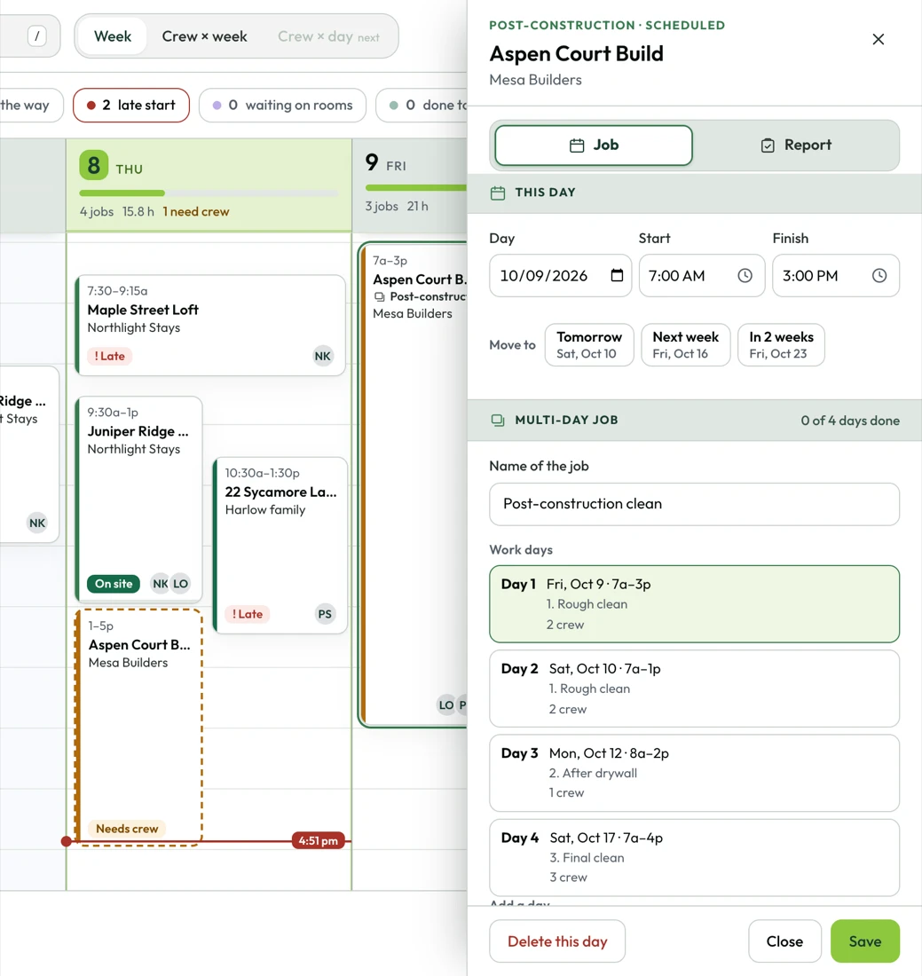The width and height of the screenshot is (922, 976).
Task: Select the Job tab
Action: pyautogui.click(x=594, y=145)
